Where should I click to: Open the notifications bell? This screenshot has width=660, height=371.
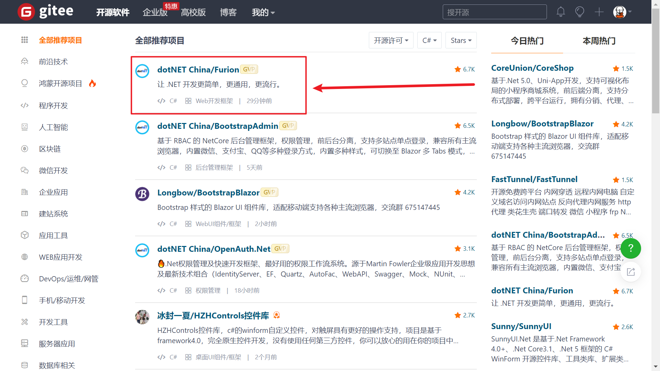click(561, 12)
